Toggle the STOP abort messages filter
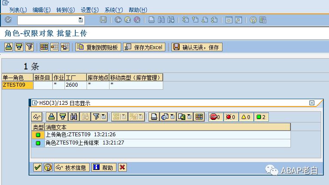This screenshot has width=329, height=185. (x=215, y=117)
